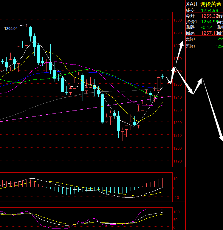
Task: Click the 1290 price axis label
Action: pyautogui.click(x=178, y=33)
